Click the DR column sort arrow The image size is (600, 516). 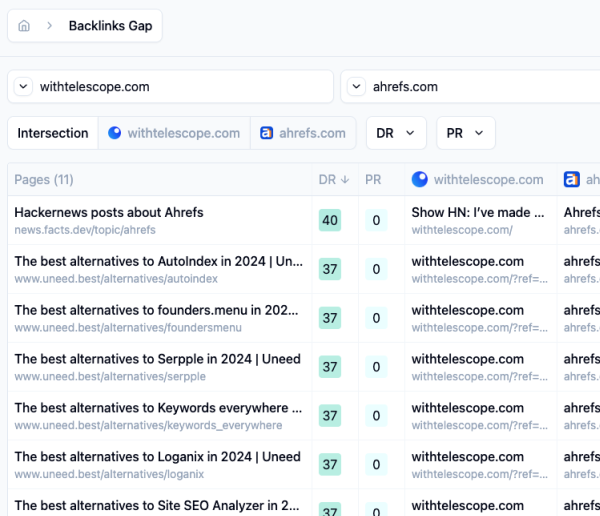coord(345,180)
